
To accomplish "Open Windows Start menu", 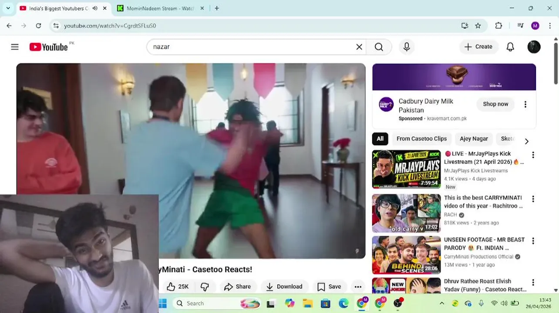I will point(163,303).
